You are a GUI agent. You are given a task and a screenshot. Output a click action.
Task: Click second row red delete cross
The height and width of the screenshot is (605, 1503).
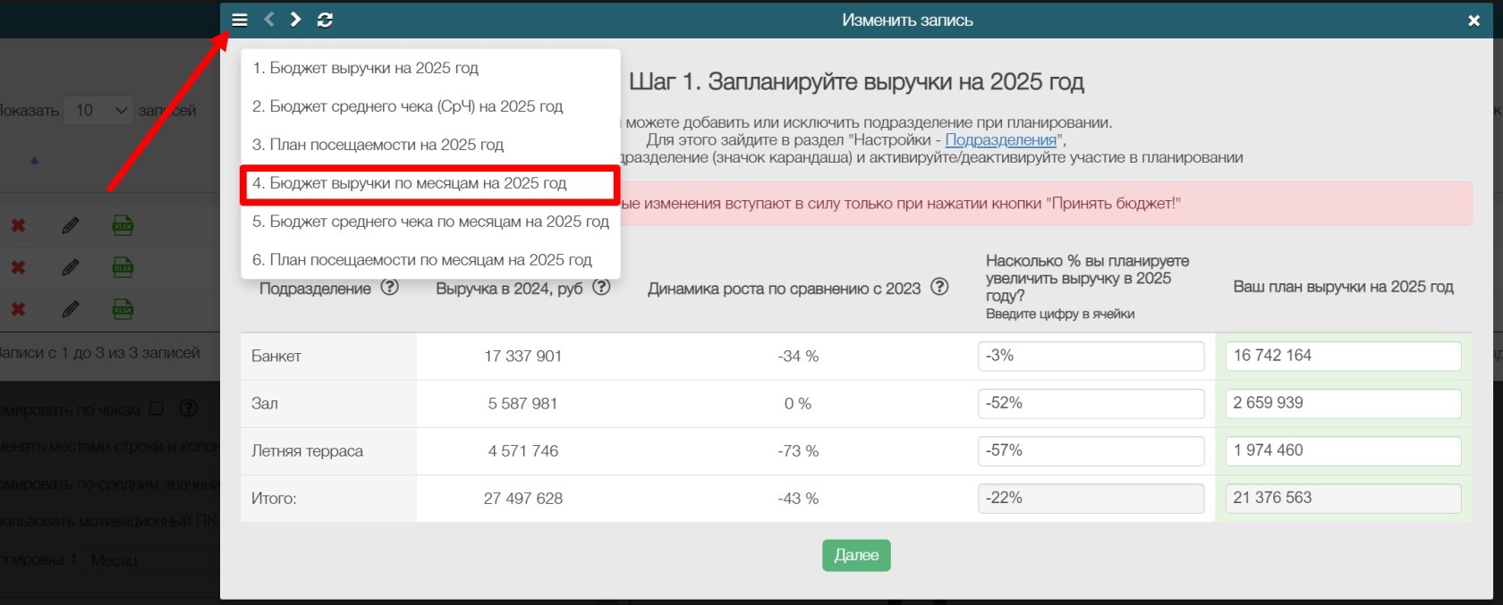point(18,267)
